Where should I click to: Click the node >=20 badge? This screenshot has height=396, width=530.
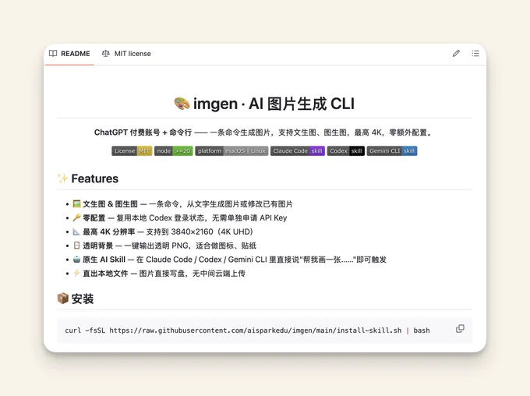coord(173,150)
